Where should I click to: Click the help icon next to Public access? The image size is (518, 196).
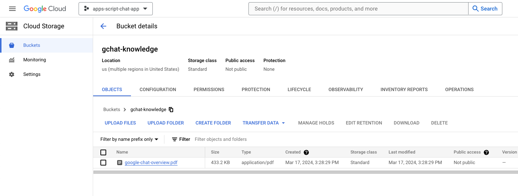click(x=486, y=152)
